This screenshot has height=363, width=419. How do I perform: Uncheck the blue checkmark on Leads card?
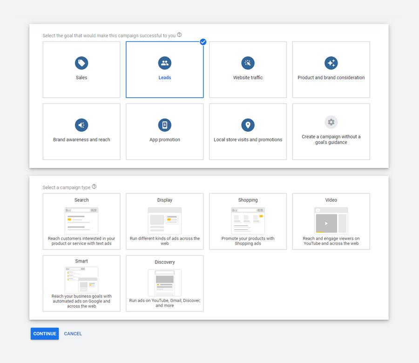click(x=203, y=42)
